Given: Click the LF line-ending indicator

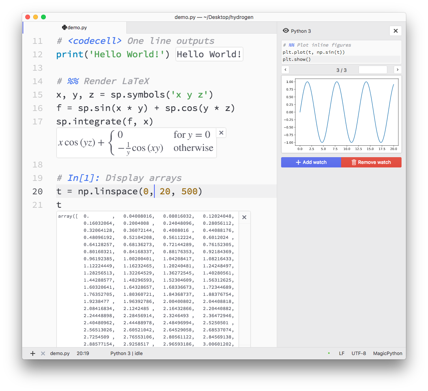Looking at the screenshot, I should (341, 353).
